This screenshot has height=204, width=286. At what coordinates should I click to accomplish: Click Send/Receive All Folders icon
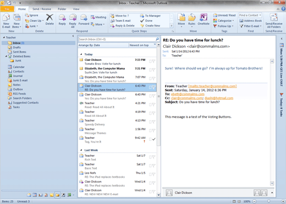274,18
